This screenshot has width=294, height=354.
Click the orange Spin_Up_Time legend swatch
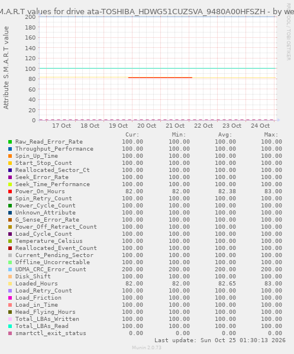[10, 156]
